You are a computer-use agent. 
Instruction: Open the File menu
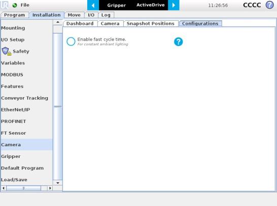[x=25, y=5]
